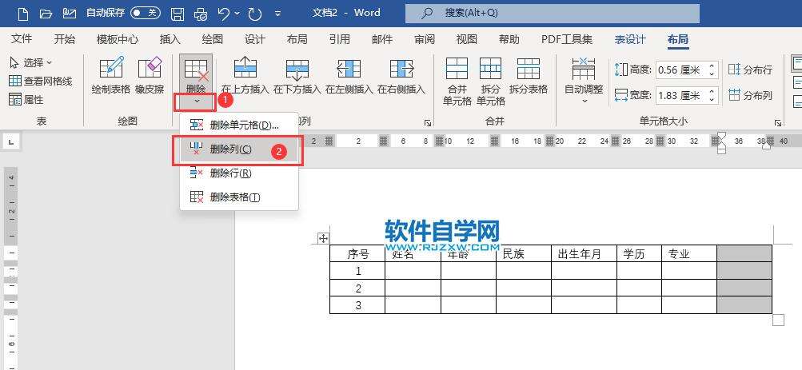Open the PDF工具集 tab

pos(567,39)
